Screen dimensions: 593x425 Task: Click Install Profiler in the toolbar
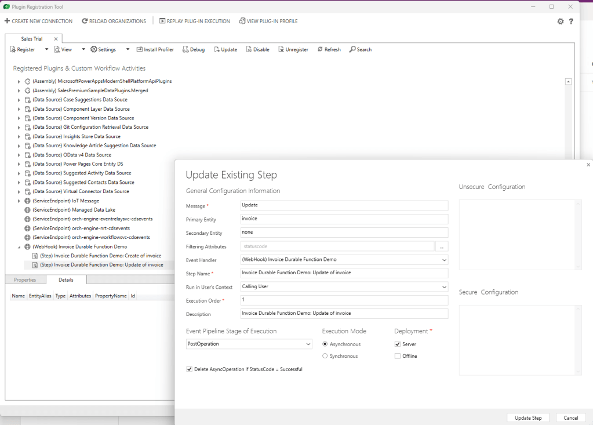[x=155, y=49]
